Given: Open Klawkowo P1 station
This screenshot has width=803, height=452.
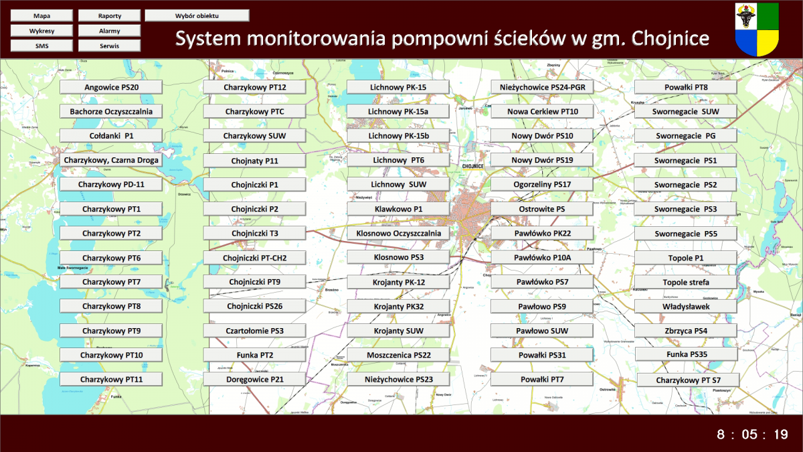Looking at the screenshot, I should point(399,209).
